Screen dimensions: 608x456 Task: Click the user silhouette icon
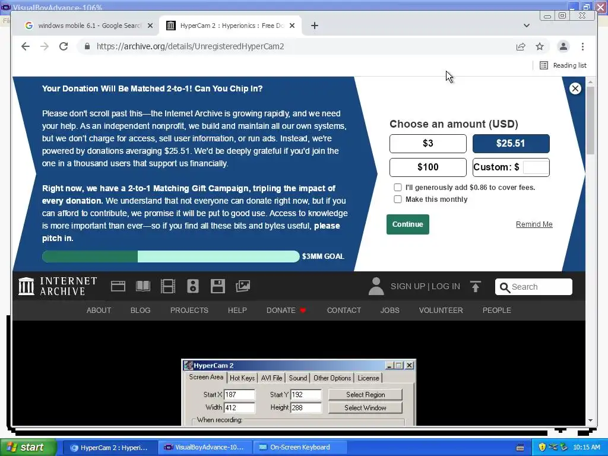coord(376,286)
